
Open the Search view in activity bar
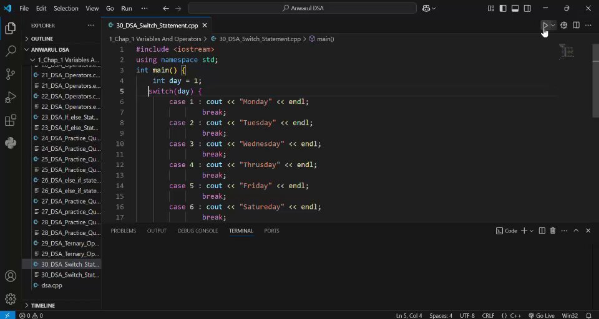tap(11, 51)
